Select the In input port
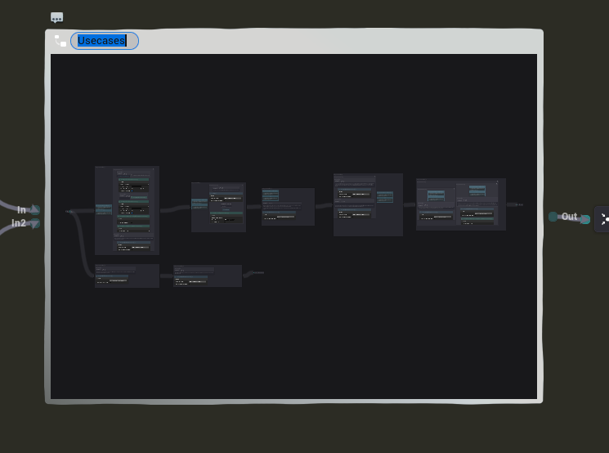Viewport: 609px width, 453px height. coord(34,210)
